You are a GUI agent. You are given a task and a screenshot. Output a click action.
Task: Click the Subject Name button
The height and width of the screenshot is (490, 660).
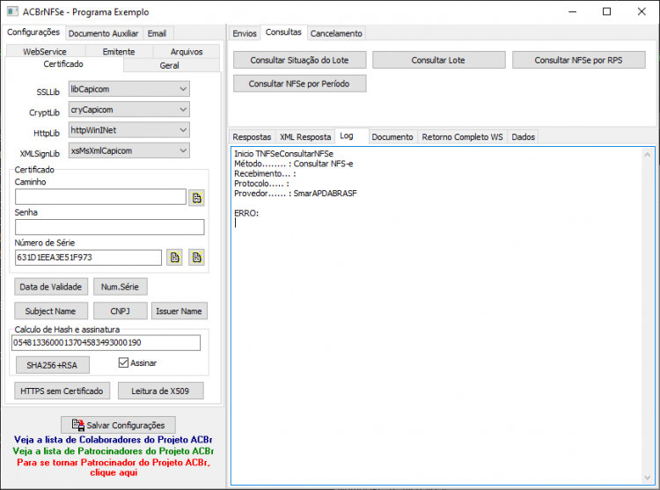(51, 311)
